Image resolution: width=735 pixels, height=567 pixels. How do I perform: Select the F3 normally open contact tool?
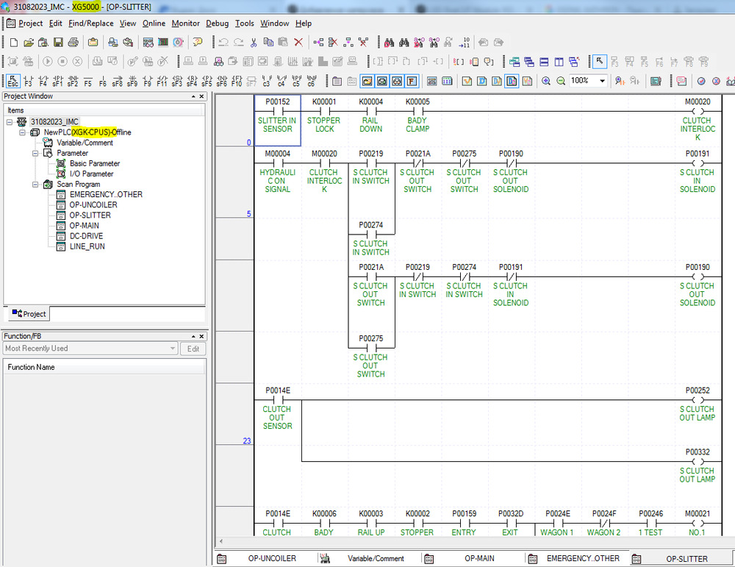pyautogui.click(x=28, y=81)
